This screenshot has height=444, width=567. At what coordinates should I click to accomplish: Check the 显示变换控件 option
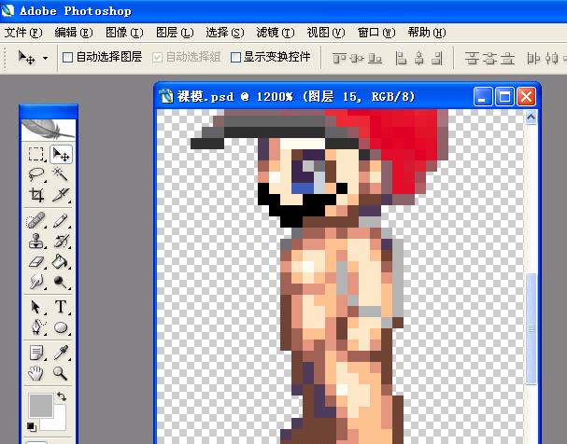click(x=235, y=57)
